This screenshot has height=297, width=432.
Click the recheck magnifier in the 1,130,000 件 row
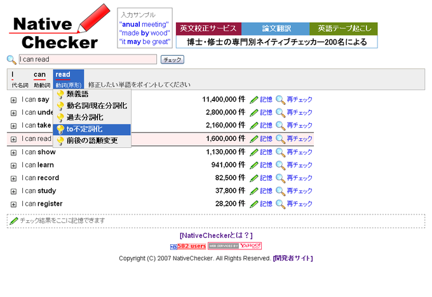coord(280,152)
